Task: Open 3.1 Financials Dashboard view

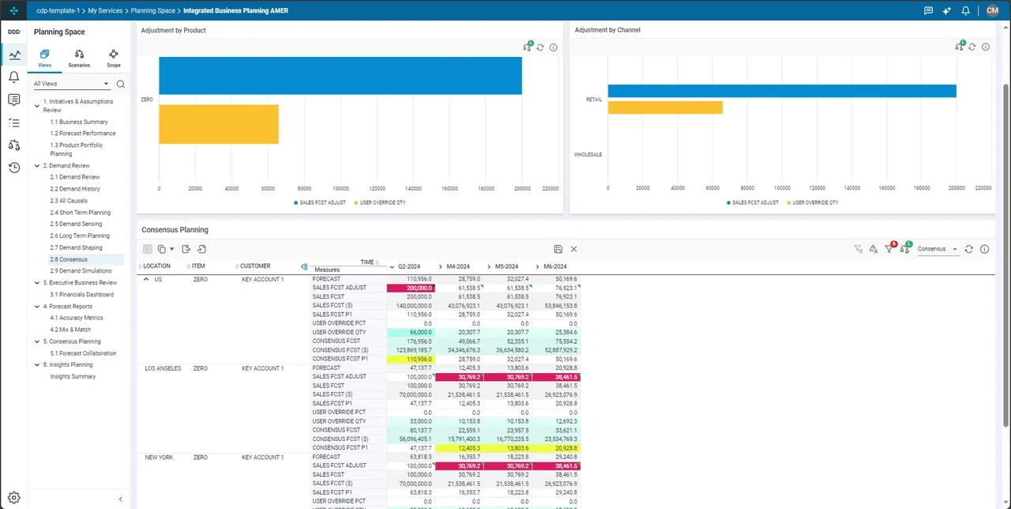Action: pos(82,295)
